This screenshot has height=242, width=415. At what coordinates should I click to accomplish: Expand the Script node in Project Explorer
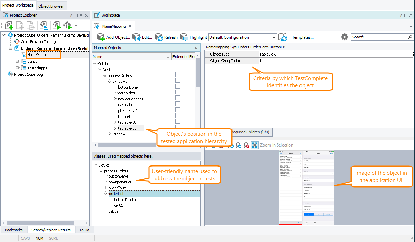(x=17, y=61)
